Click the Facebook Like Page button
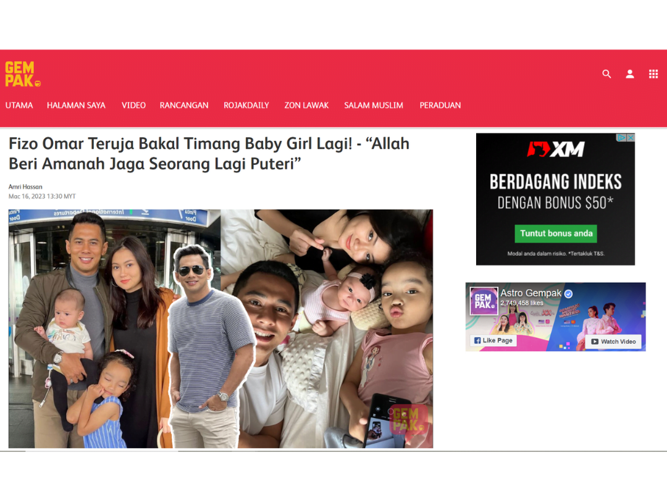 (x=493, y=340)
